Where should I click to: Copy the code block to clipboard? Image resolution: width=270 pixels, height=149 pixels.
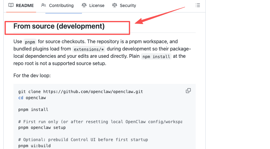(x=188, y=91)
